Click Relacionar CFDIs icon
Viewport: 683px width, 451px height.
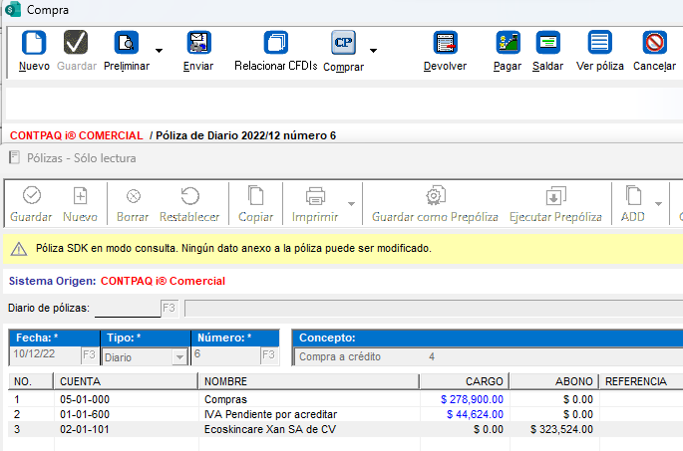click(x=275, y=43)
